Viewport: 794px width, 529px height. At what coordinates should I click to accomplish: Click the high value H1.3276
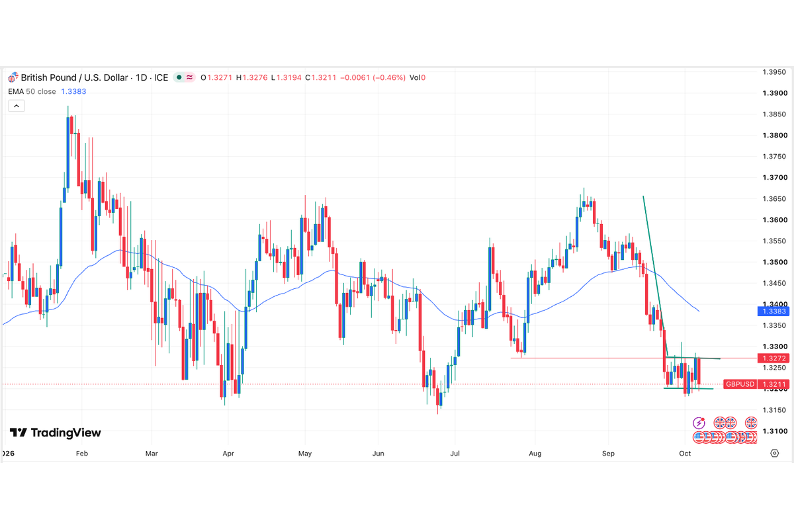[251, 77]
